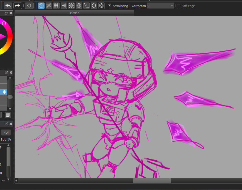The width and height of the screenshot is (242, 190).
Task: Open settings gear on selected layer
Action: pos(4,92)
